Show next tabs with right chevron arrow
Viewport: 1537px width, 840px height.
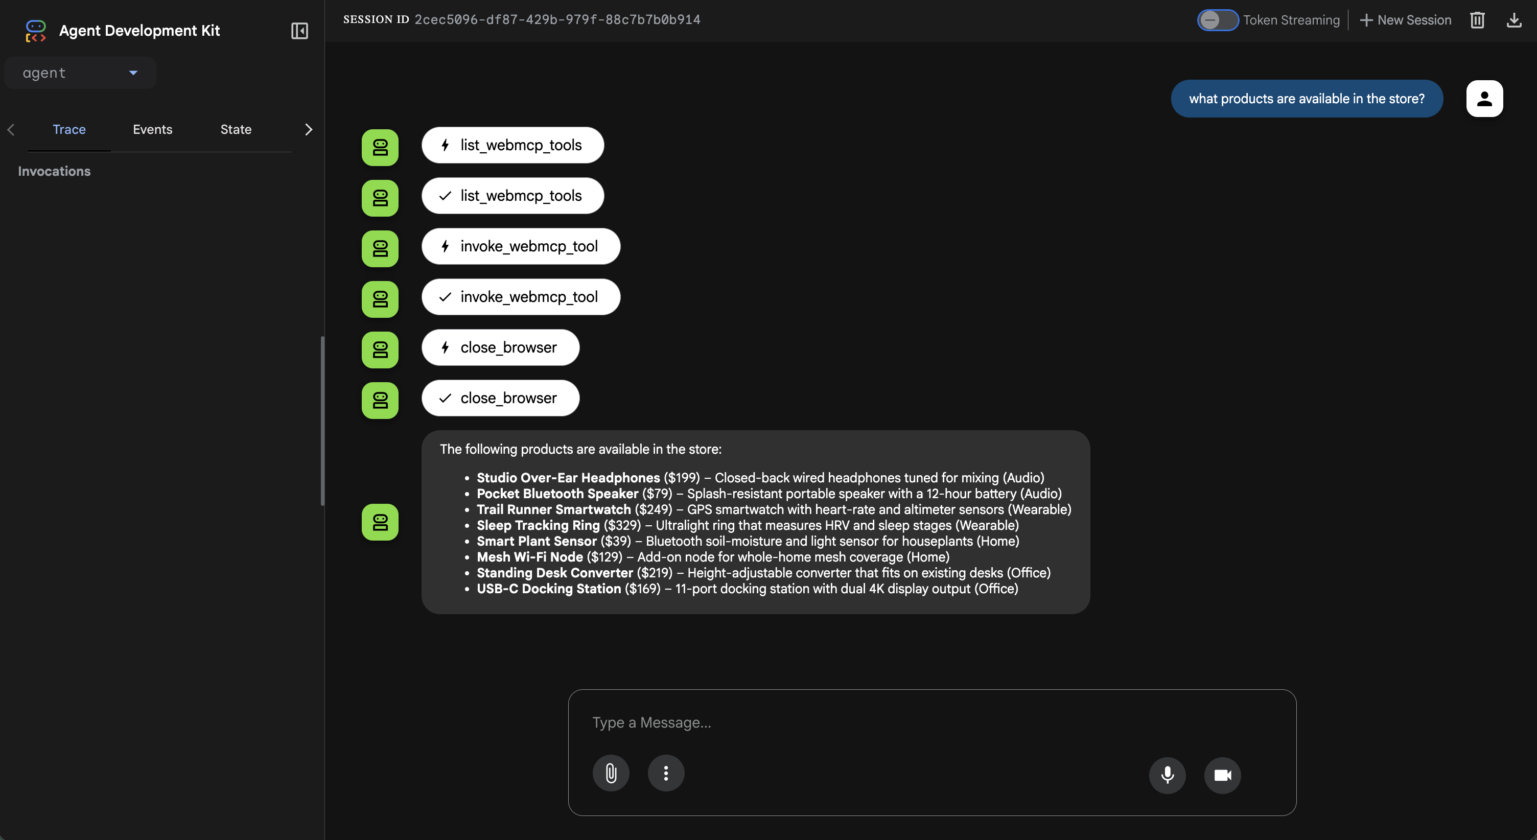pyautogui.click(x=309, y=129)
